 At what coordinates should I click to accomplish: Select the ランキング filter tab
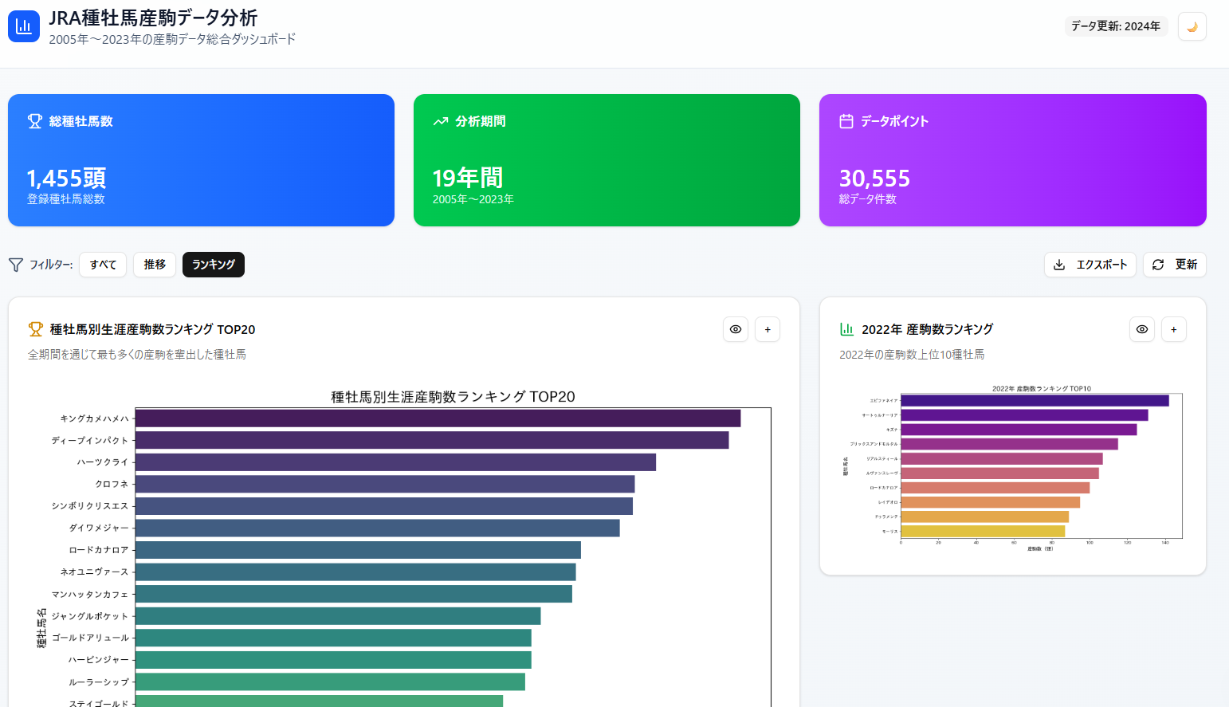pyautogui.click(x=214, y=265)
